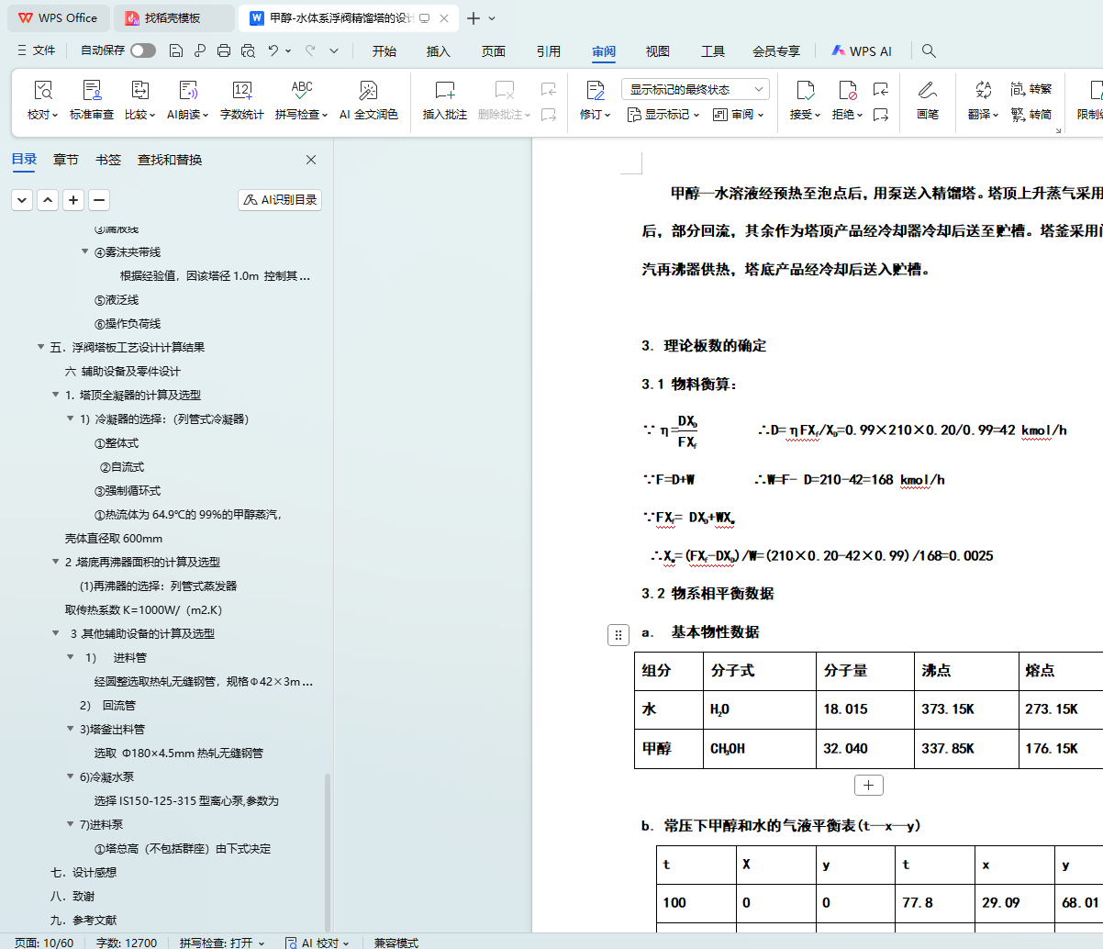Click the print icon in quick access
Screen dimensions: 1103x949
[x=224, y=50]
